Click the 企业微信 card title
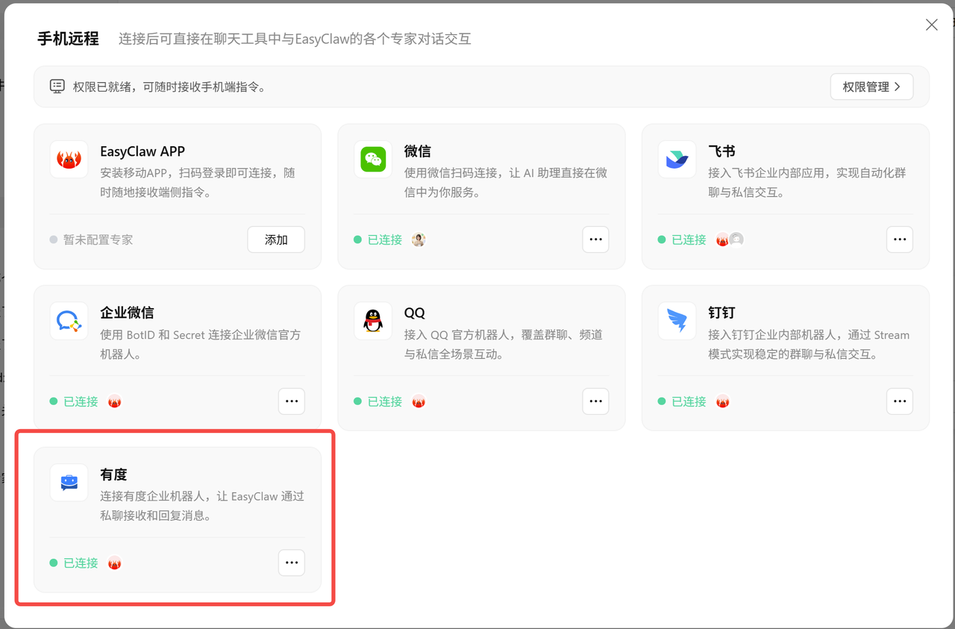The width and height of the screenshot is (955, 629). (x=127, y=313)
